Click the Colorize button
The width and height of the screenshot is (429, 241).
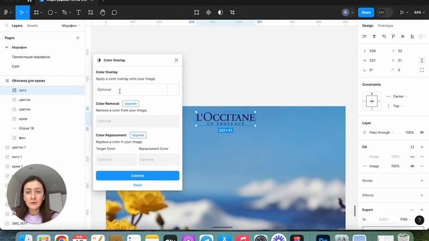click(x=137, y=175)
